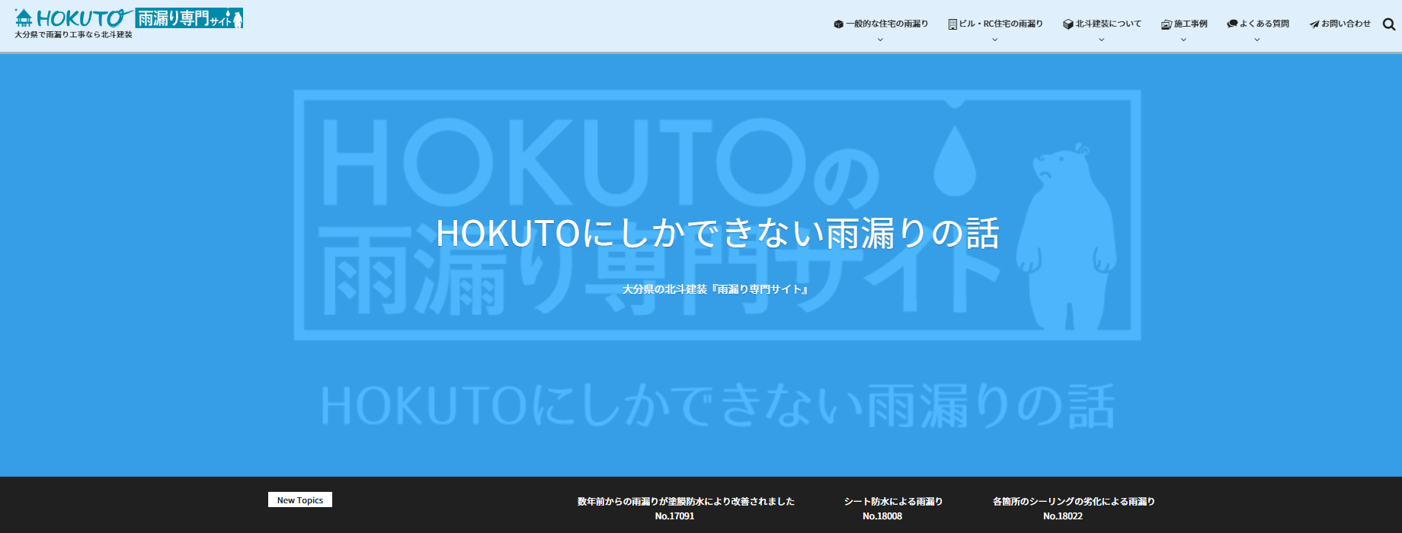
Task: Expand the chevron under ビル・RC住宅の雨漏り
Action: coord(994,40)
